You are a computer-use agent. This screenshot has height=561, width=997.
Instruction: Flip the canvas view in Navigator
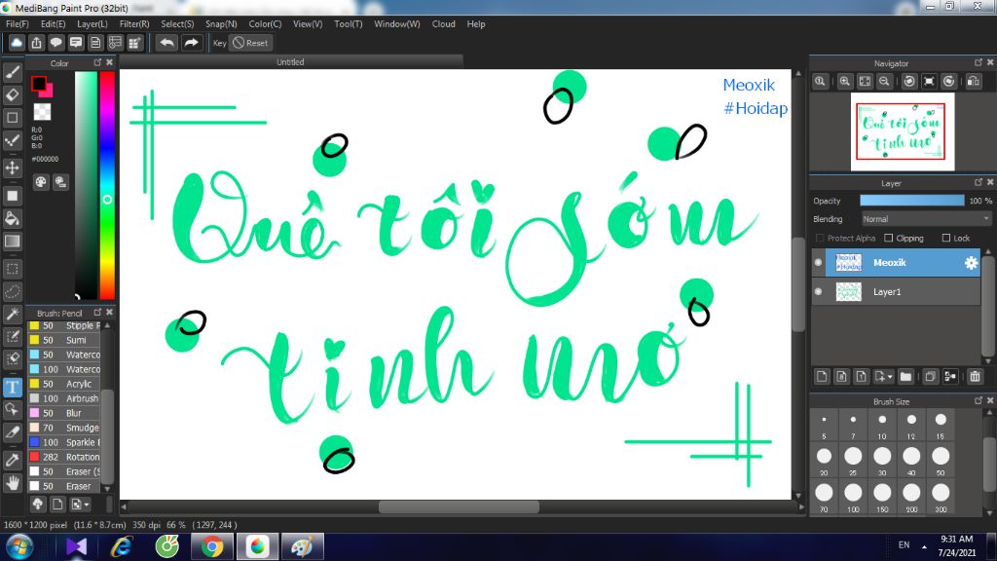(x=974, y=82)
